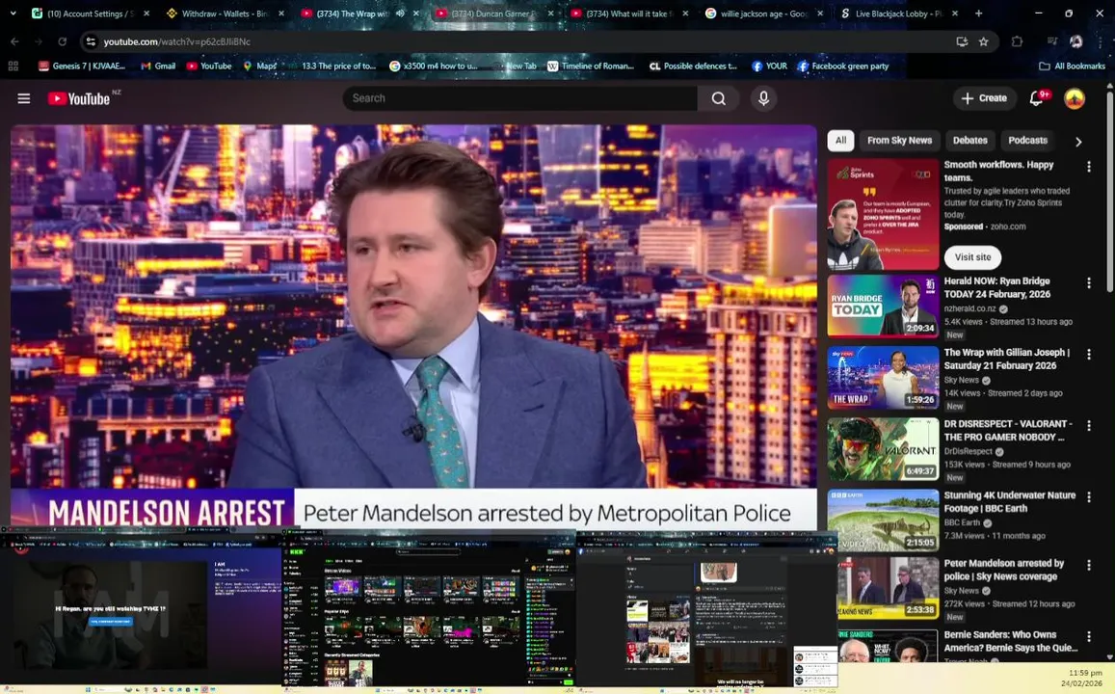The image size is (1115, 694).
Task: Switch to Live Blackjack Lobby tab
Action: click(x=897, y=13)
